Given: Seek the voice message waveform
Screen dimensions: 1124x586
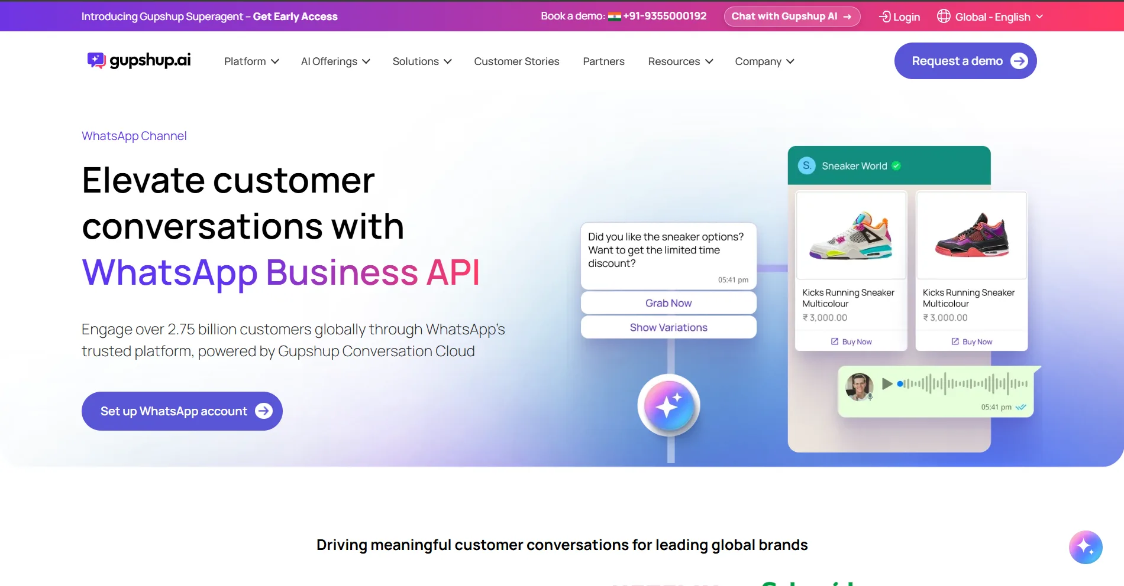Looking at the screenshot, I should (962, 384).
